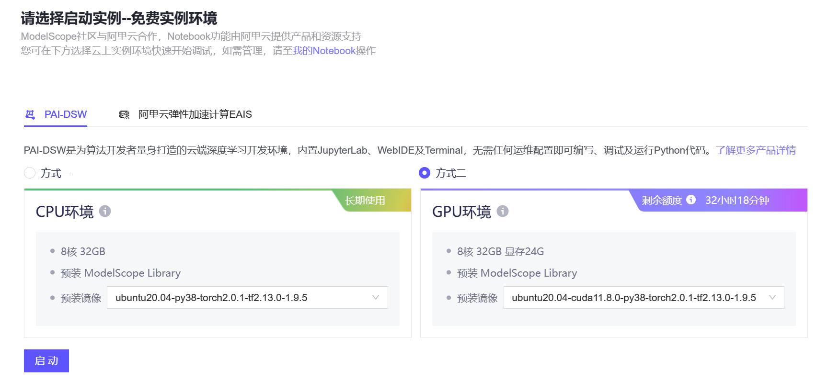Click the info icon beside 剩余额度
The image size is (828, 392).
click(x=690, y=200)
